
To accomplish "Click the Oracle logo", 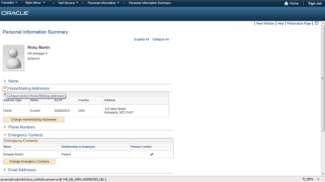I will click(15, 13).
